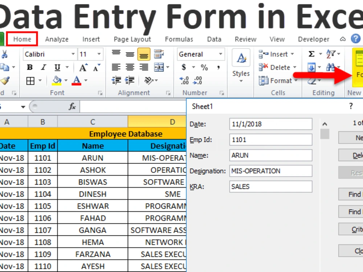Open the General number format dropdown

[x=220, y=54]
